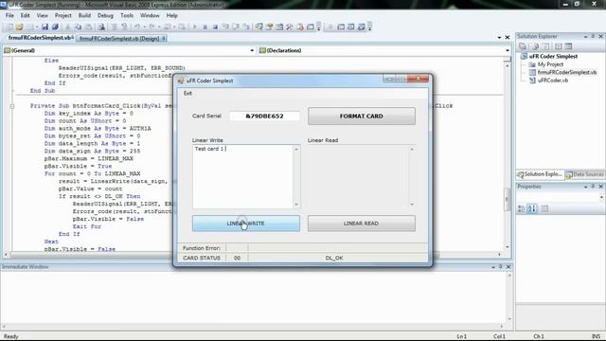Click Solution Explorer's Refresh icon
Viewport: 606px width, 341px height.
[545, 46]
